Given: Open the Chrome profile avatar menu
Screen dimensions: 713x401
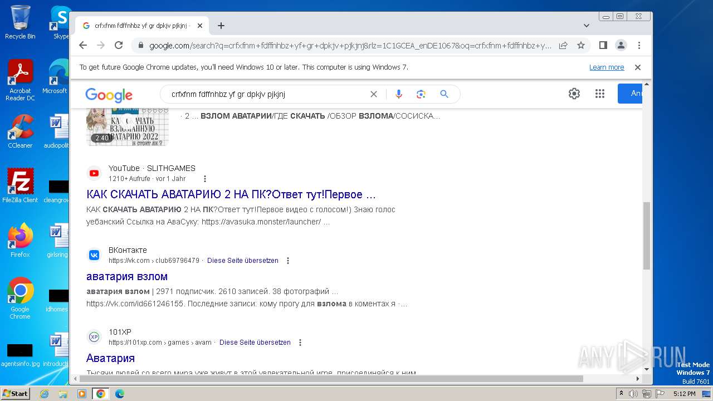Looking at the screenshot, I should pyautogui.click(x=621, y=45).
